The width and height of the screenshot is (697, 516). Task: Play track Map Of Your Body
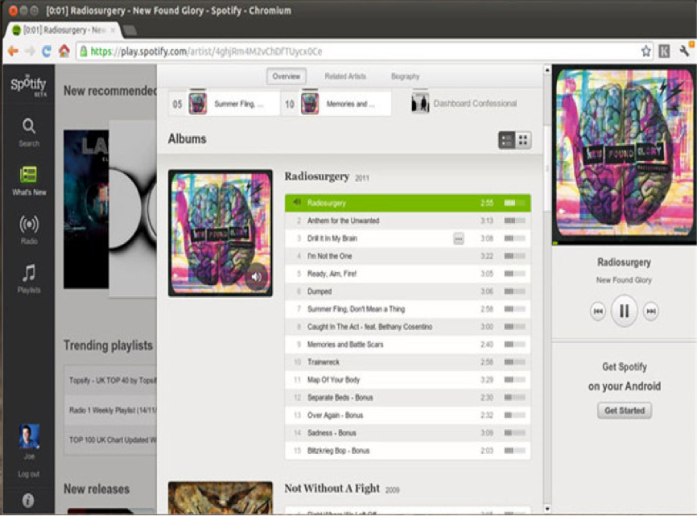point(407,380)
